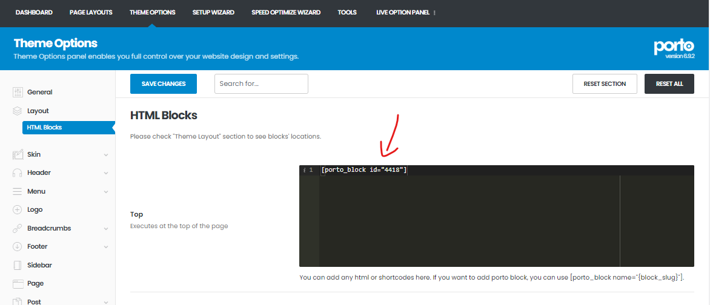Click the porto logo in header
This screenshot has width=710, height=305.
(674, 46)
